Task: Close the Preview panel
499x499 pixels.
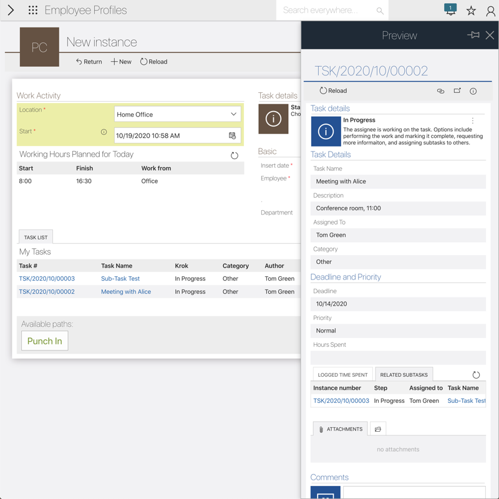Action: point(490,36)
